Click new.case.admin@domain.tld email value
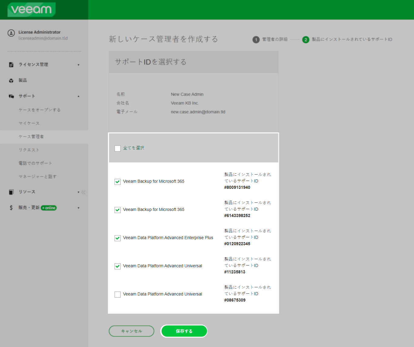Viewport: 414px width, 347px height. (x=198, y=112)
